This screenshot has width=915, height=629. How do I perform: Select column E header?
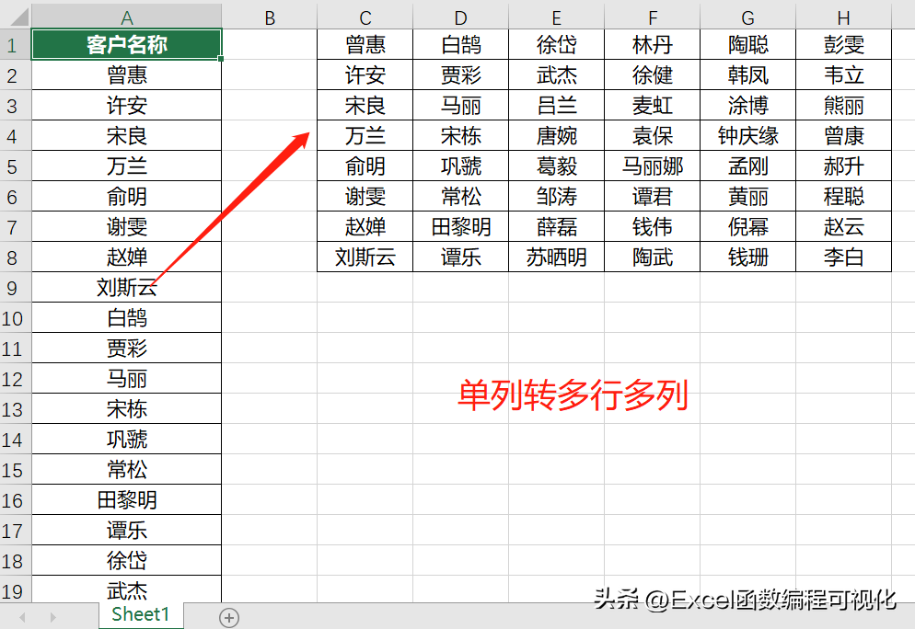click(x=557, y=17)
